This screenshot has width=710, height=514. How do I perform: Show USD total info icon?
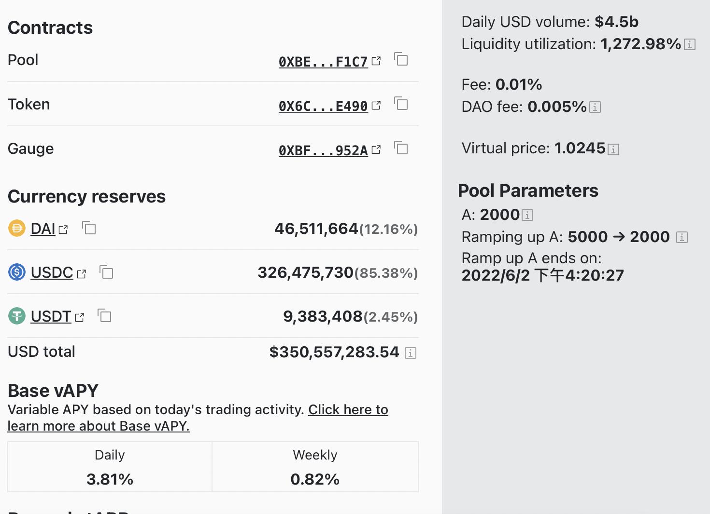411,353
